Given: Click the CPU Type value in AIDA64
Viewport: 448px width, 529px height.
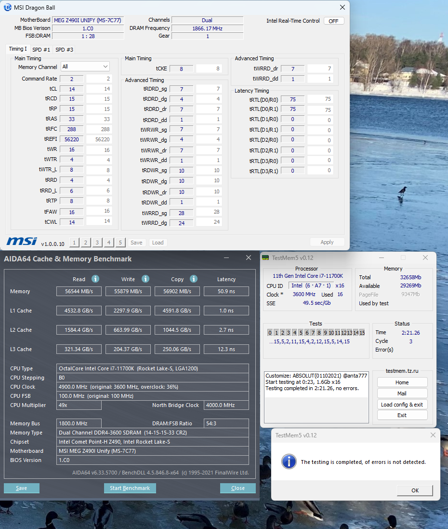Looking at the screenshot, I should point(152,368).
